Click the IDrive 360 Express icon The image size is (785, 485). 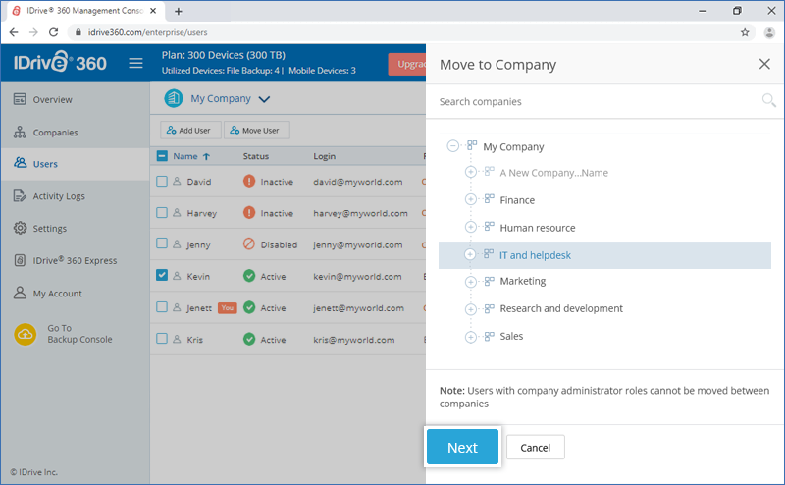20,260
